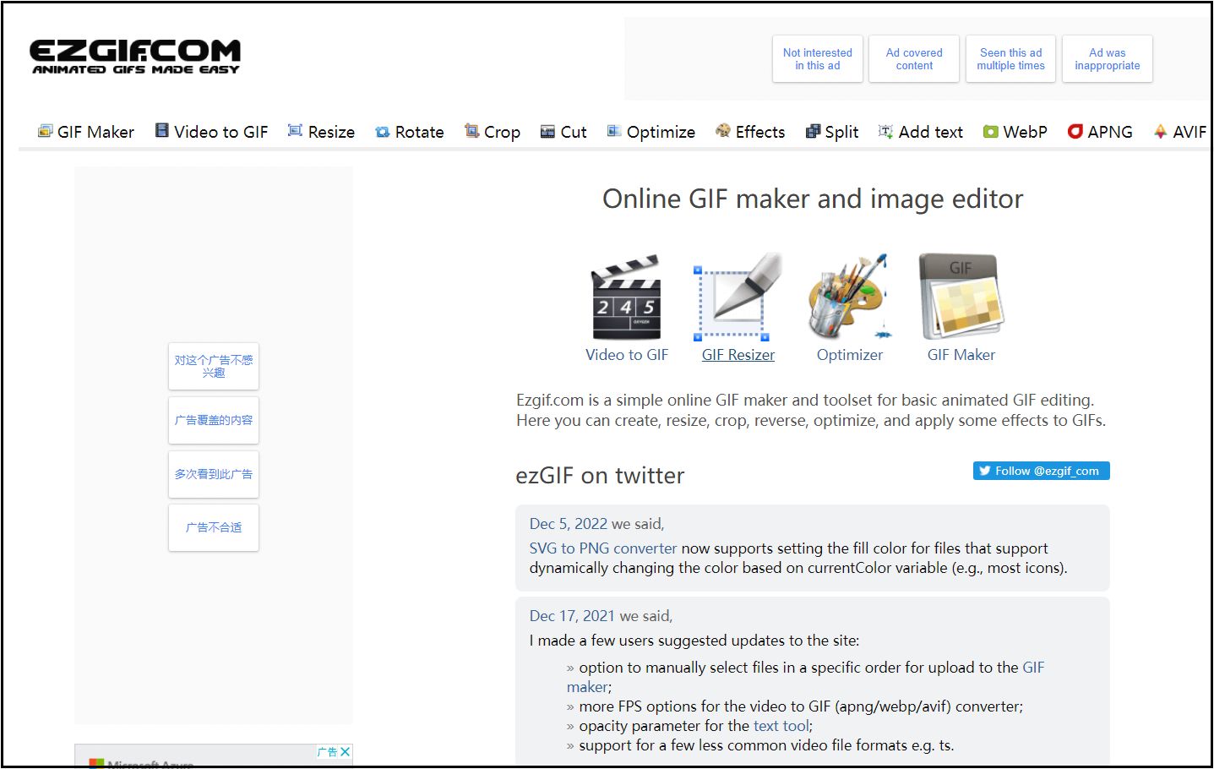
Task: Click Not interested in this ad
Action: (x=816, y=58)
